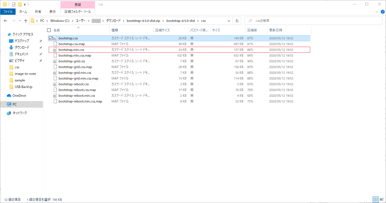Expand the recent locations dropdown arrow
The width and height of the screenshot is (386, 203).
(20, 21)
